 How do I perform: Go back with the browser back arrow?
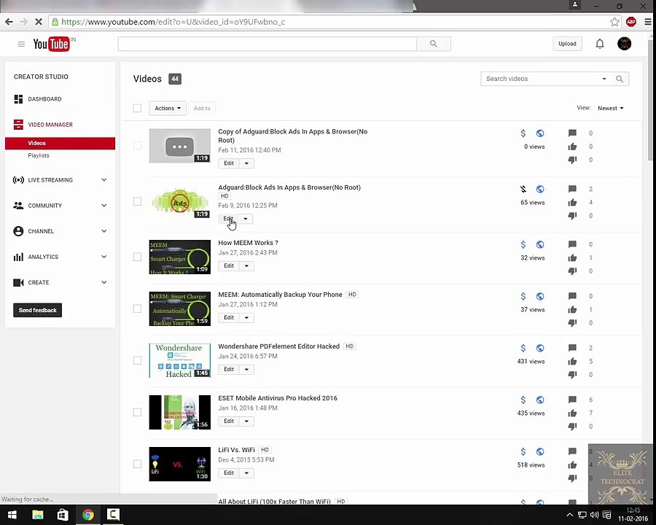pyautogui.click(x=9, y=22)
